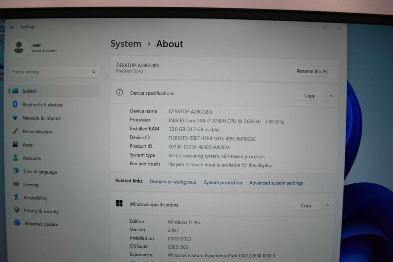Viewport: 393px width, 262px height.
Task: Collapse the Device specifications section
Action: coord(331,96)
